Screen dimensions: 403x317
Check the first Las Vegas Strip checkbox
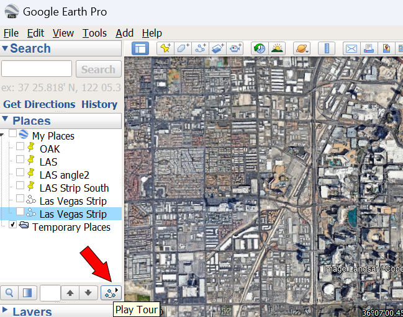(x=20, y=198)
